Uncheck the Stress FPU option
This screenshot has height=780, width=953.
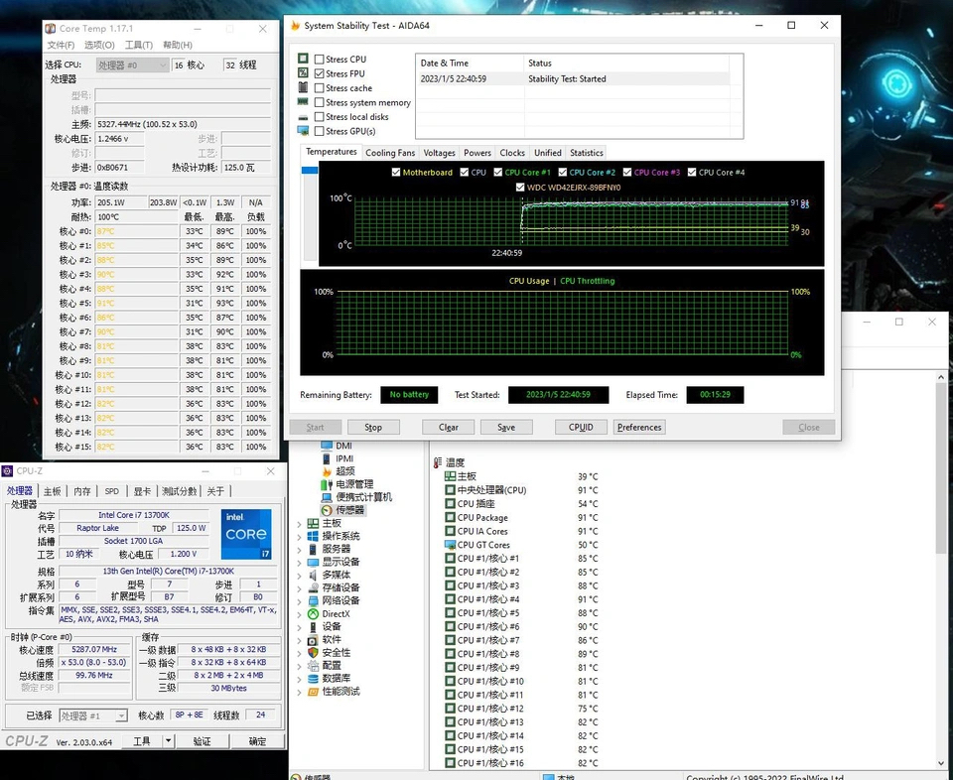coord(319,73)
